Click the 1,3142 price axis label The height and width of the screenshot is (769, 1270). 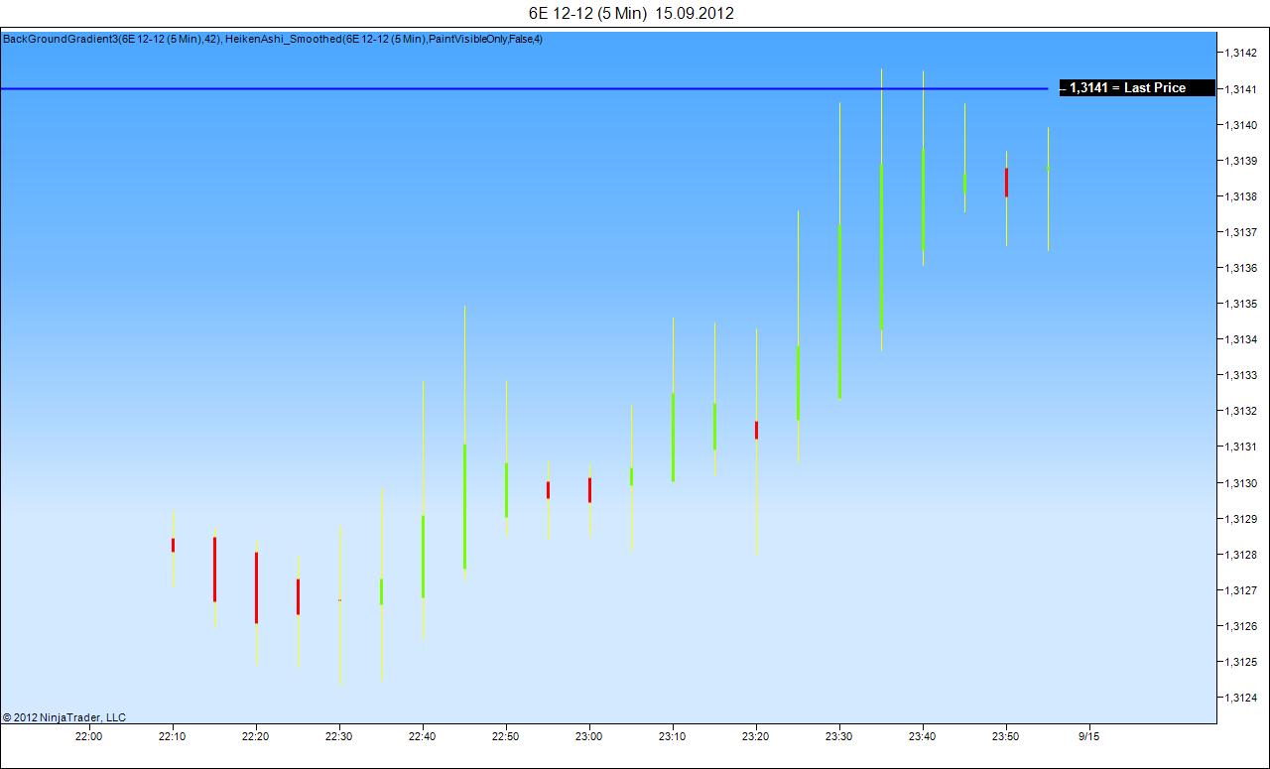coord(1239,54)
